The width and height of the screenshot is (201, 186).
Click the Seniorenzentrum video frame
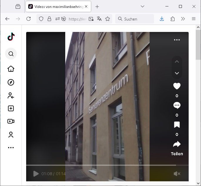[107, 107]
